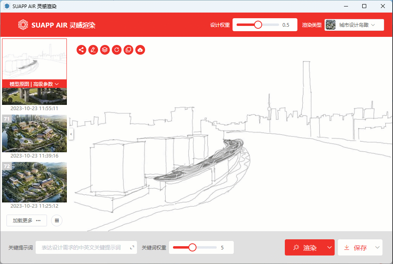This screenshot has width=393, height=264.
Task: Close the SUAPP AIR window
Action: [x=383, y=6]
